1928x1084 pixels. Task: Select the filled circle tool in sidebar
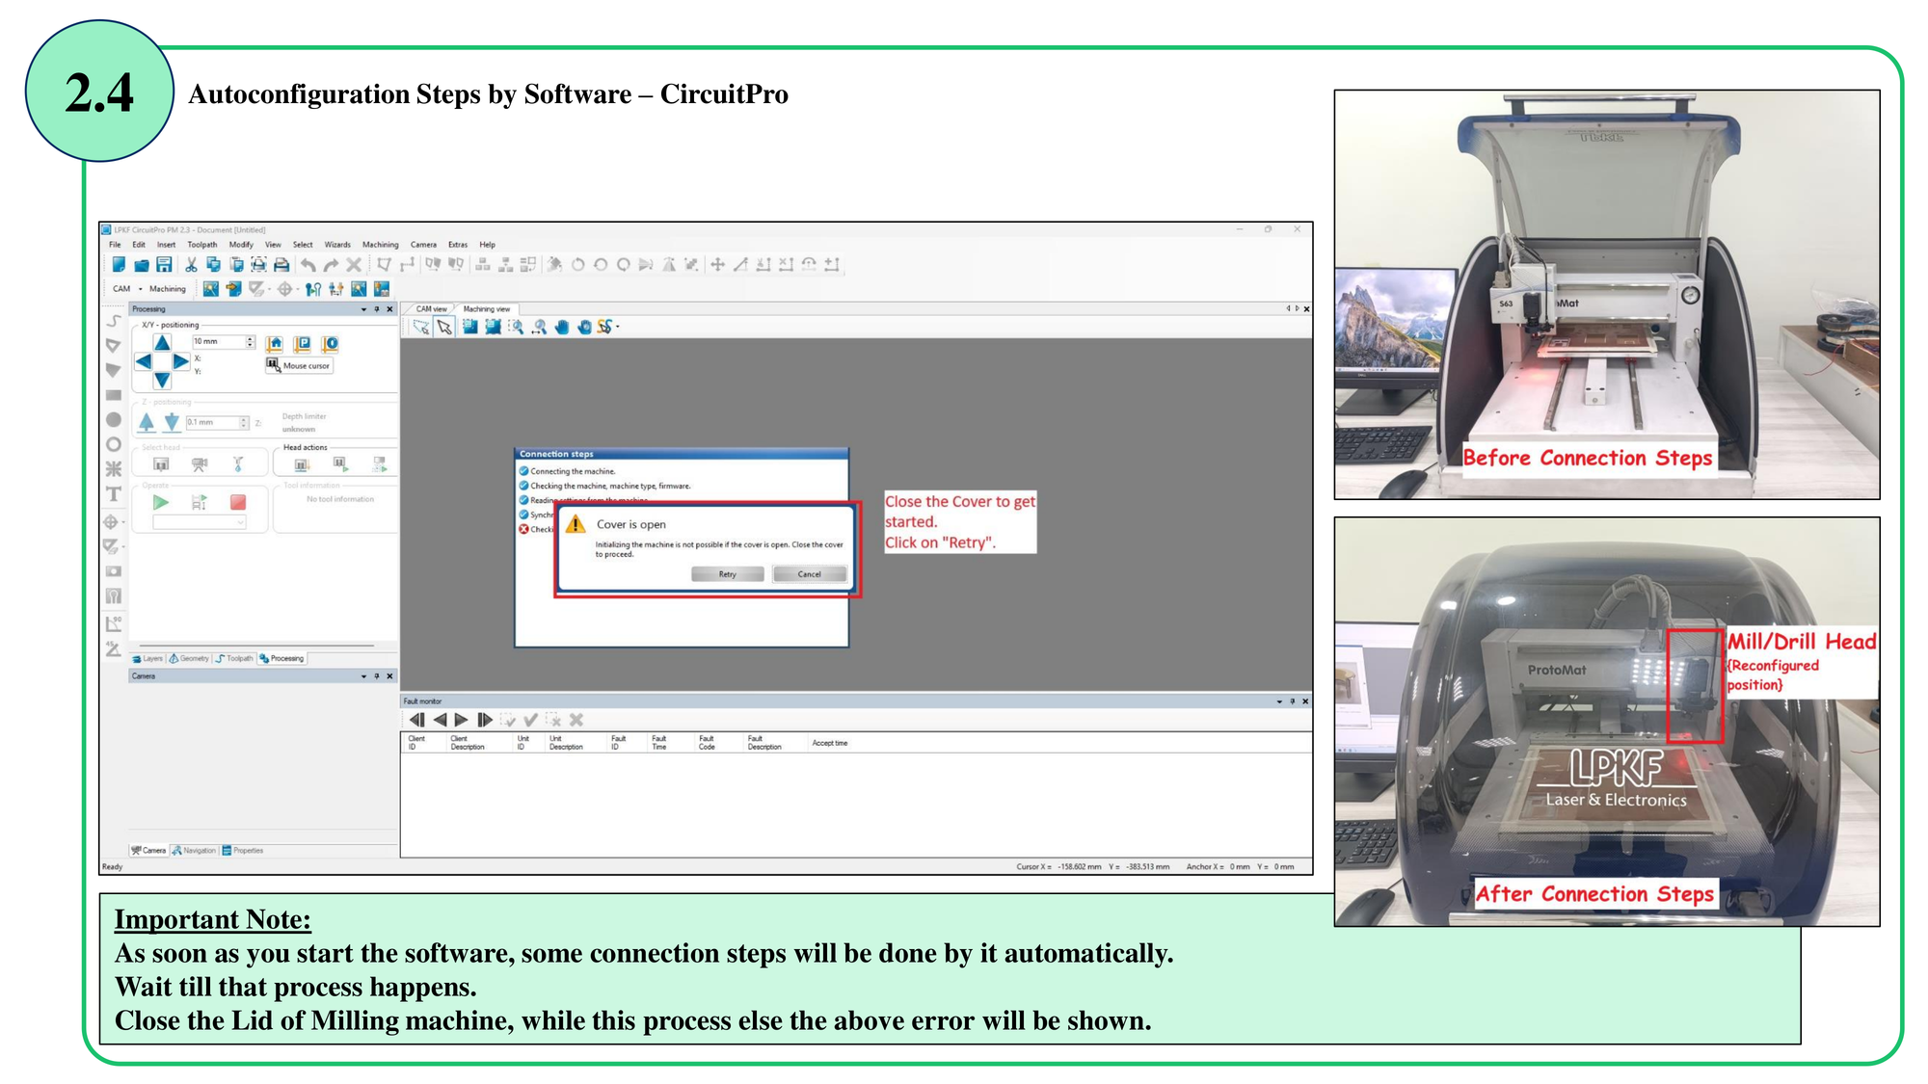[113, 420]
